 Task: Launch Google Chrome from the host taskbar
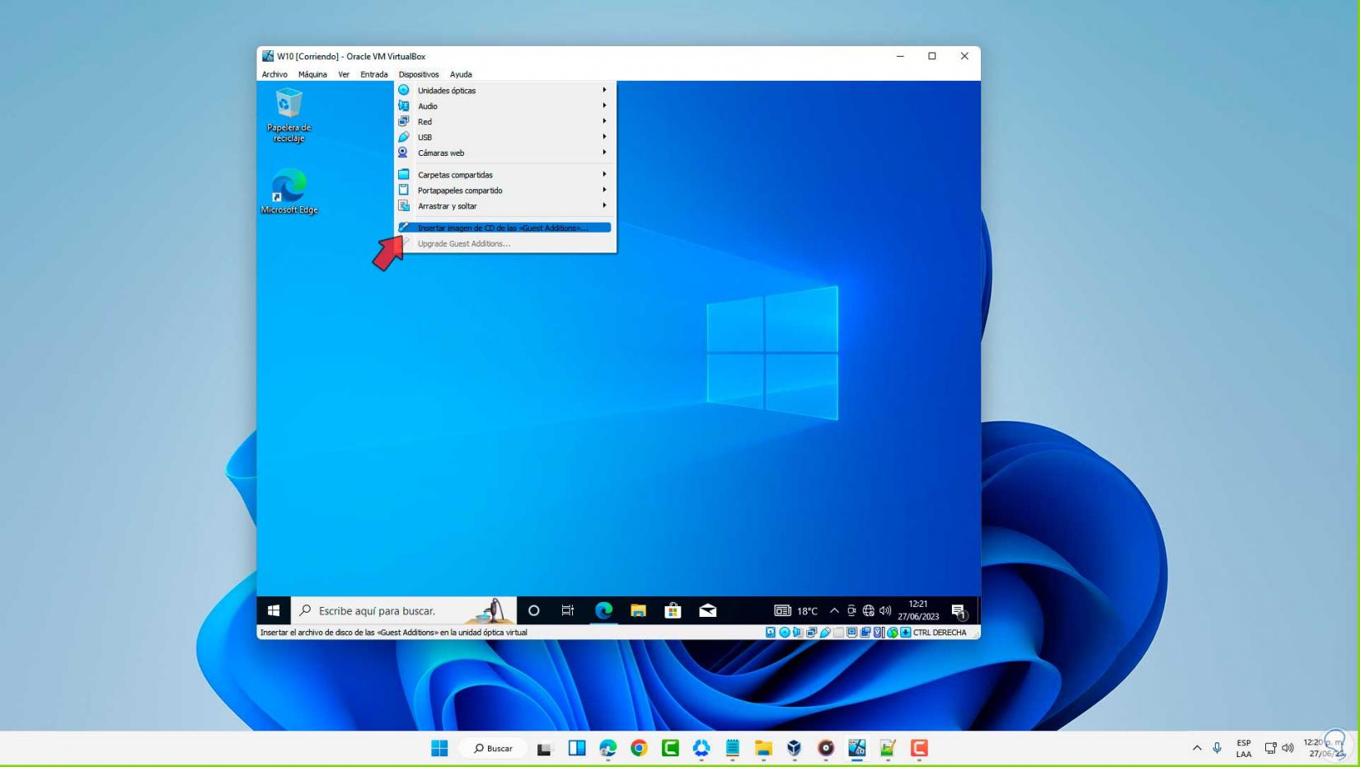[639, 749]
